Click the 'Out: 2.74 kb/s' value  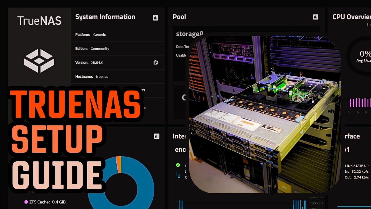tap(357, 177)
